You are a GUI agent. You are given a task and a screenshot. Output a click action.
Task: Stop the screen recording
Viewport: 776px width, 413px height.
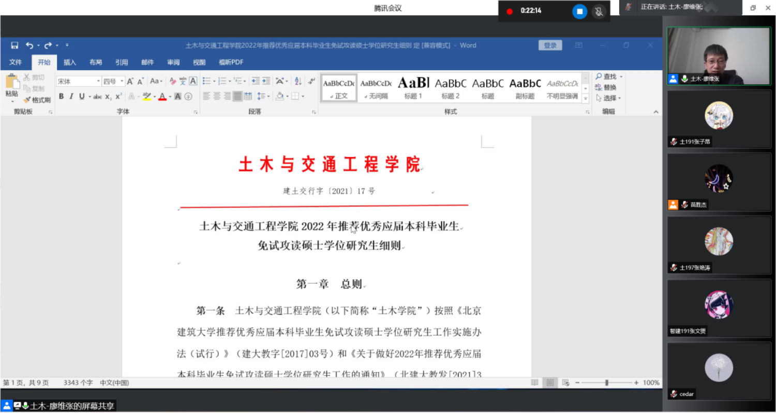tap(579, 11)
